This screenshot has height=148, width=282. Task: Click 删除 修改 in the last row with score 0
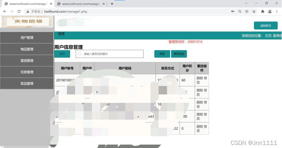202,128
